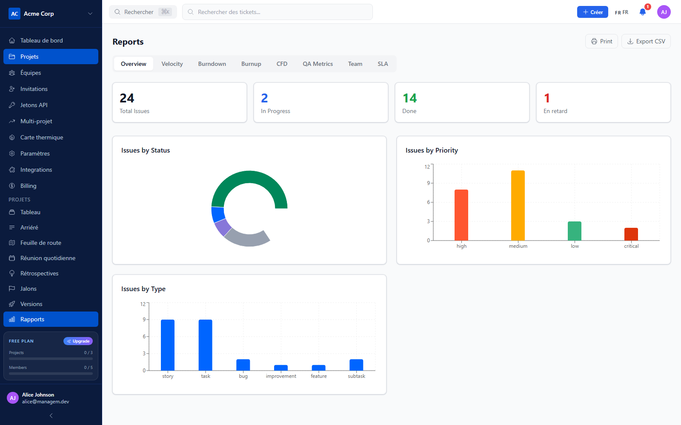Switch to the Burndown tab

(x=212, y=64)
